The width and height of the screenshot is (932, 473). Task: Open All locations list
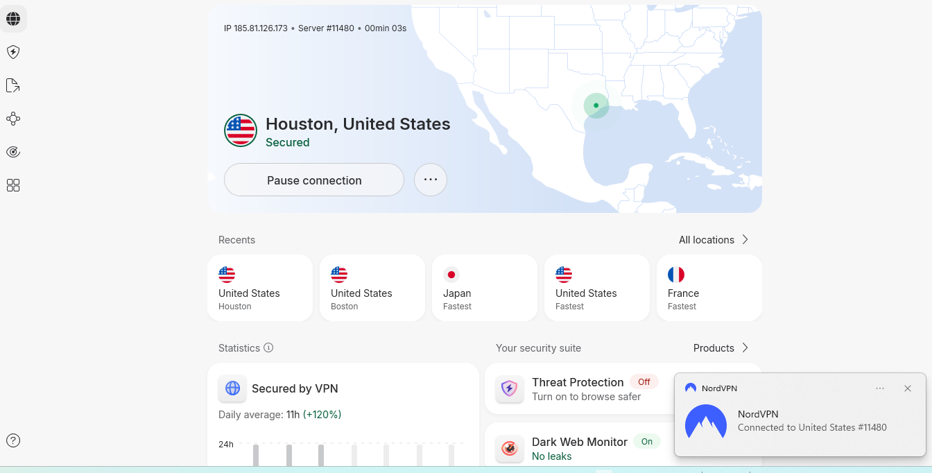coord(714,239)
